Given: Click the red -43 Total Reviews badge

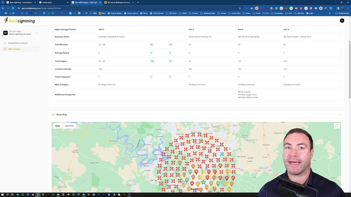Looking at the screenshot, I should [104, 45].
